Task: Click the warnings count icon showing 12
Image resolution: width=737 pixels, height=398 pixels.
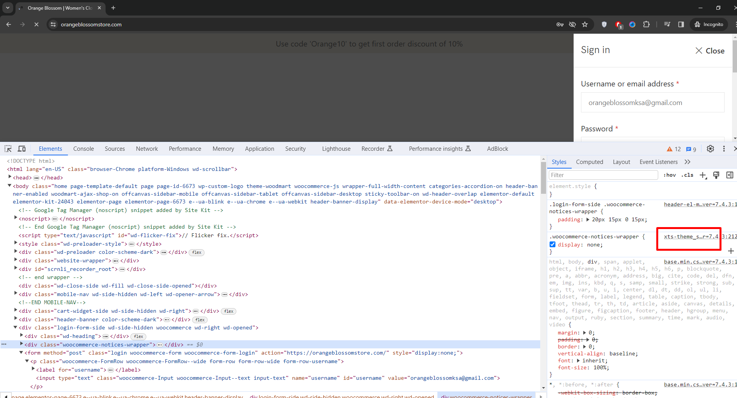Action: pos(674,149)
